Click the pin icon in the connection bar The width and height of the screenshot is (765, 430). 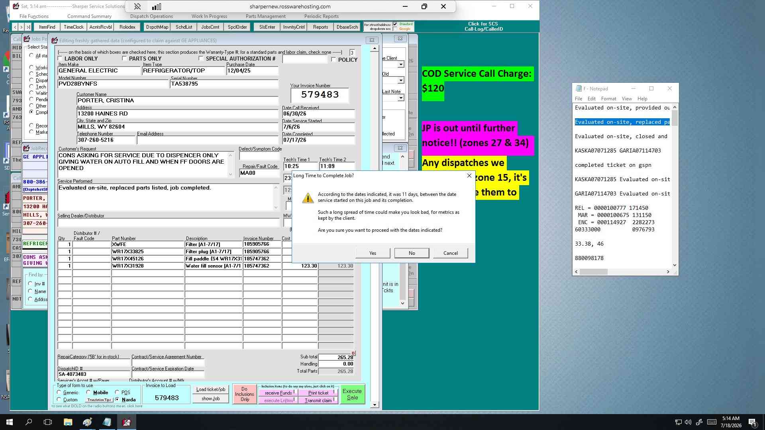(x=137, y=6)
